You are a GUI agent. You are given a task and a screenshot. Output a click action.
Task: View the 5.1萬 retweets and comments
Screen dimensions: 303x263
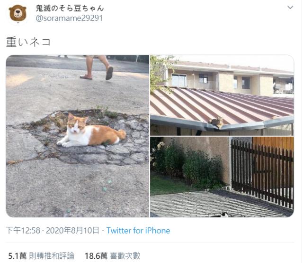tap(41, 256)
